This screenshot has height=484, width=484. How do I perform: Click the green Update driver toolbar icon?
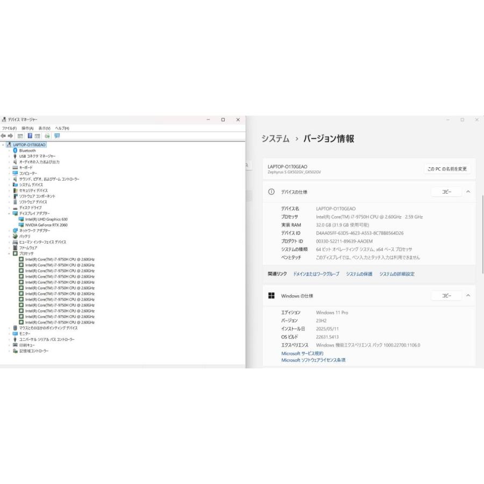pyautogui.click(x=48, y=136)
